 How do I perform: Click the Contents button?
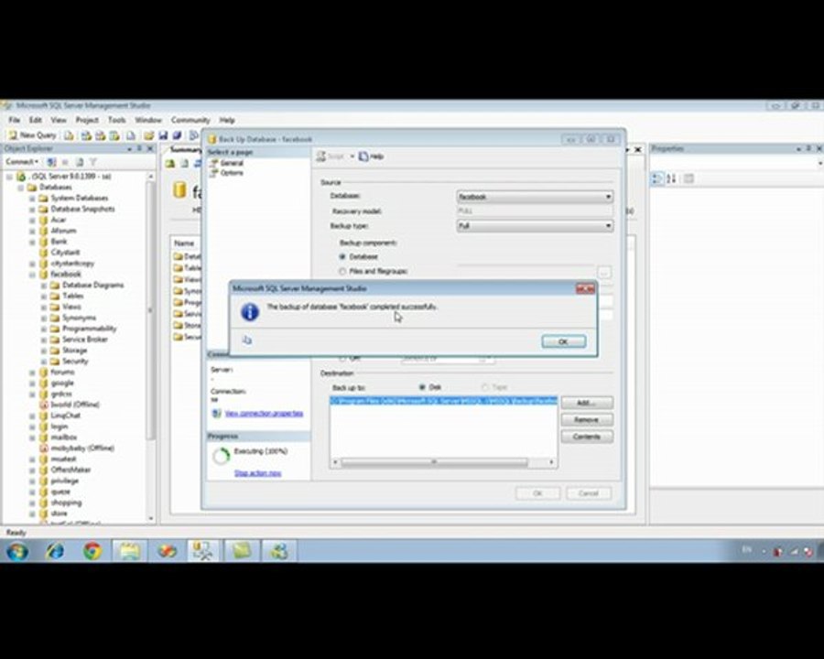[x=587, y=437]
